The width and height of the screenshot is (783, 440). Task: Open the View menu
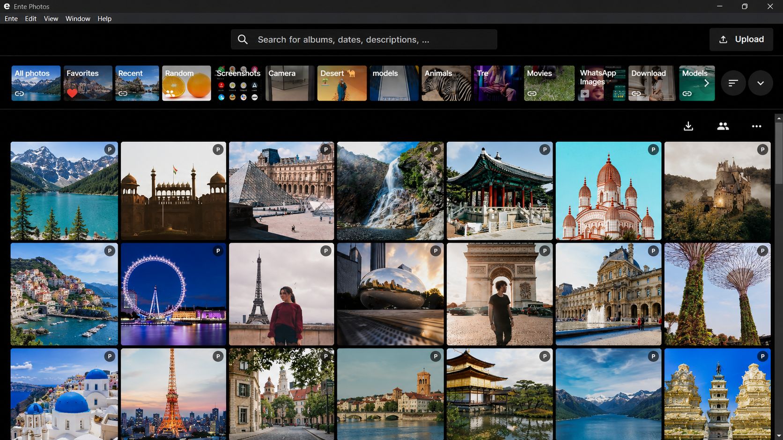point(51,19)
